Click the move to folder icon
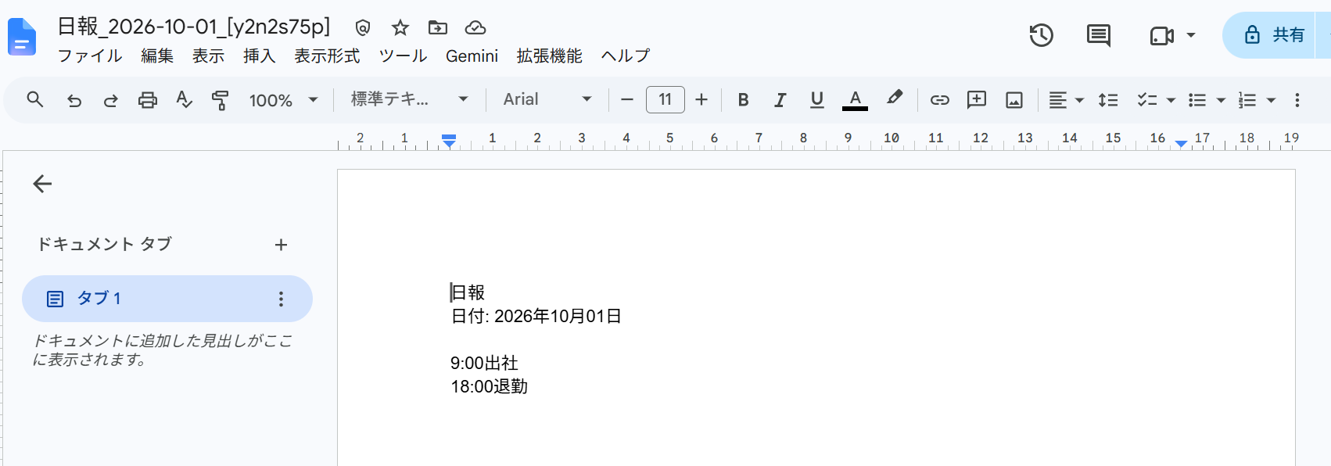The height and width of the screenshot is (466, 1331). [438, 28]
